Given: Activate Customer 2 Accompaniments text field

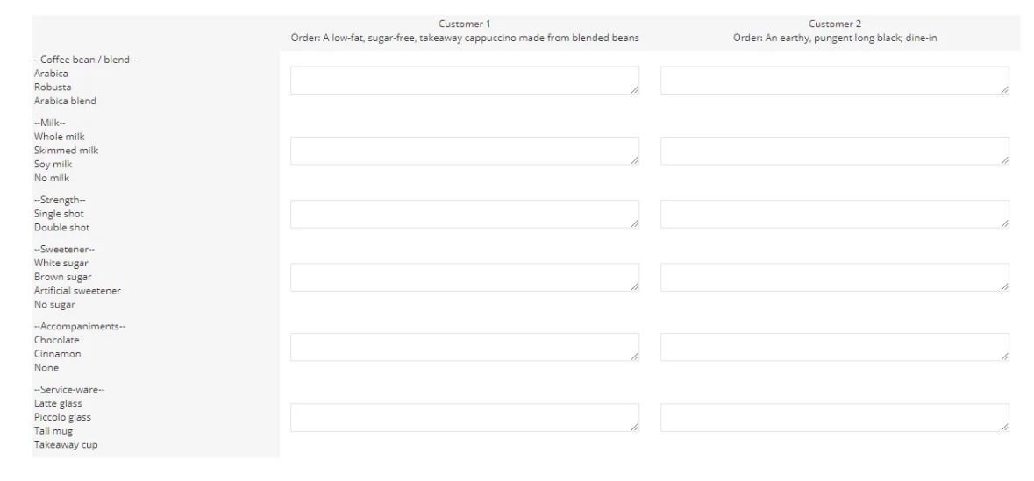Looking at the screenshot, I should [834, 347].
